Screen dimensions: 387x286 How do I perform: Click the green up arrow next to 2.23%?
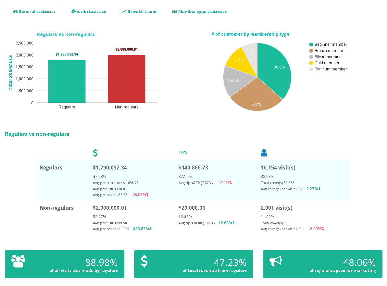pos(319,189)
